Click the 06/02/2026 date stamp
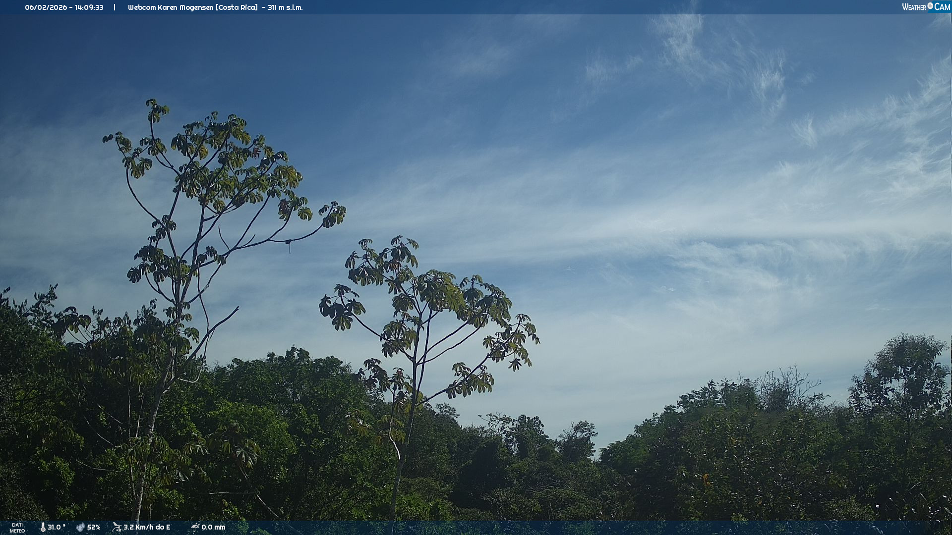This screenshot has height=535, width=952. coord(46,7)
